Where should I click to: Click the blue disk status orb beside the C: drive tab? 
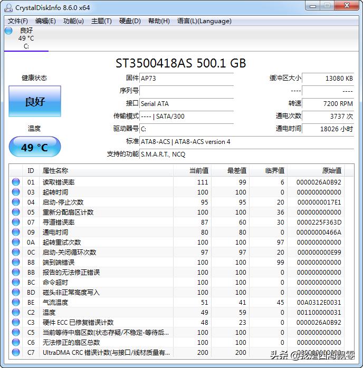[x=8, y=31]
